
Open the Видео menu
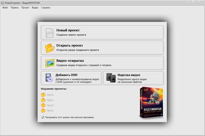[x=35, y=7]
